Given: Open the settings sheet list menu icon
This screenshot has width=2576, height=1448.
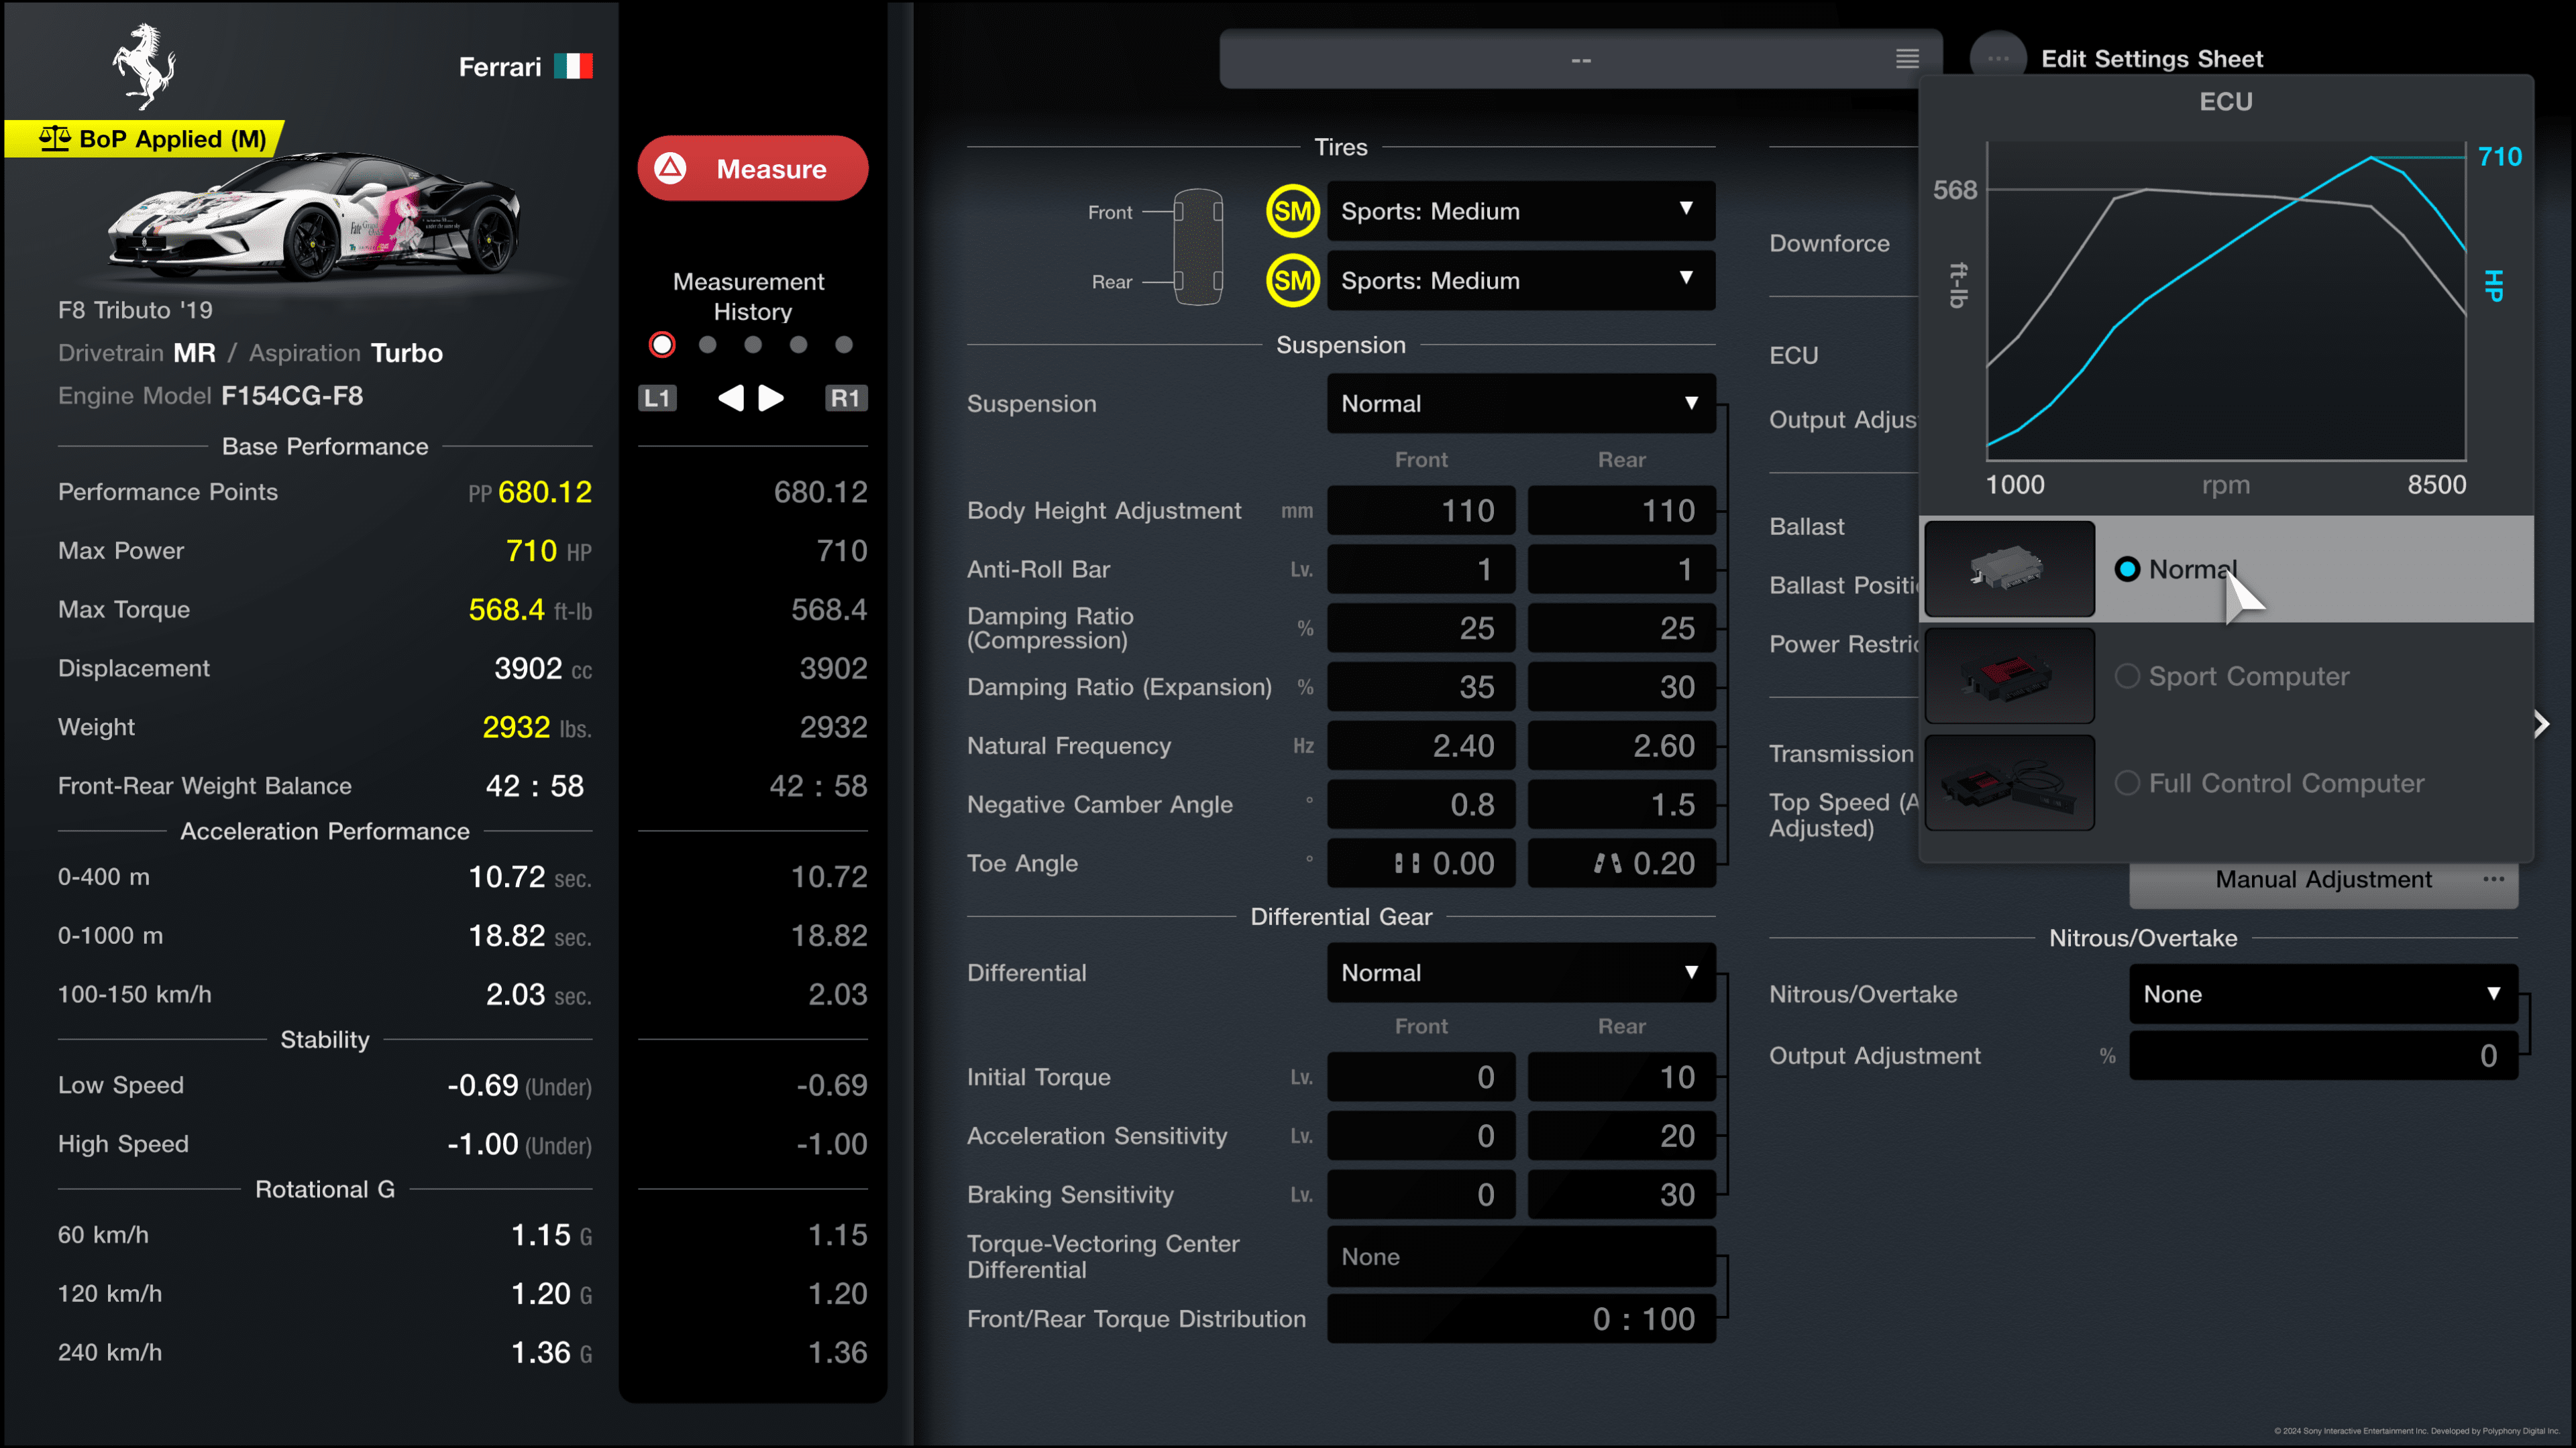Looking at the screenshot, I should pos(1907,59).
